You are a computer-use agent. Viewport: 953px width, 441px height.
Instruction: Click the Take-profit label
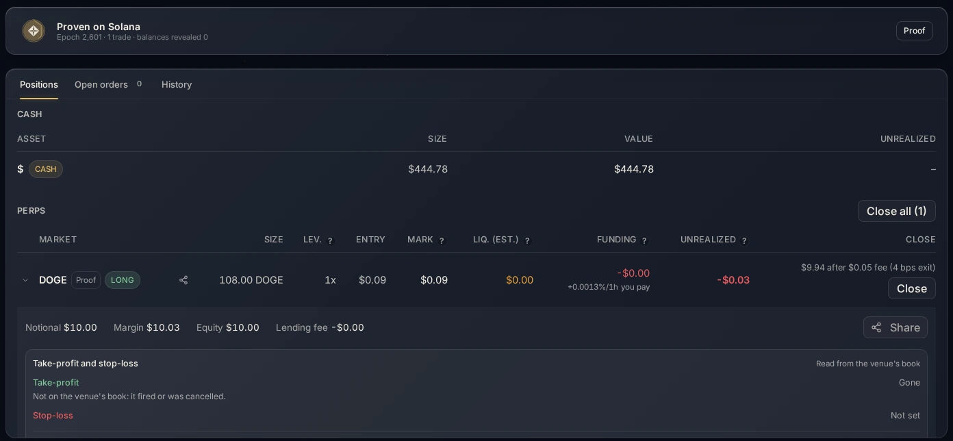tap(55, 383)
